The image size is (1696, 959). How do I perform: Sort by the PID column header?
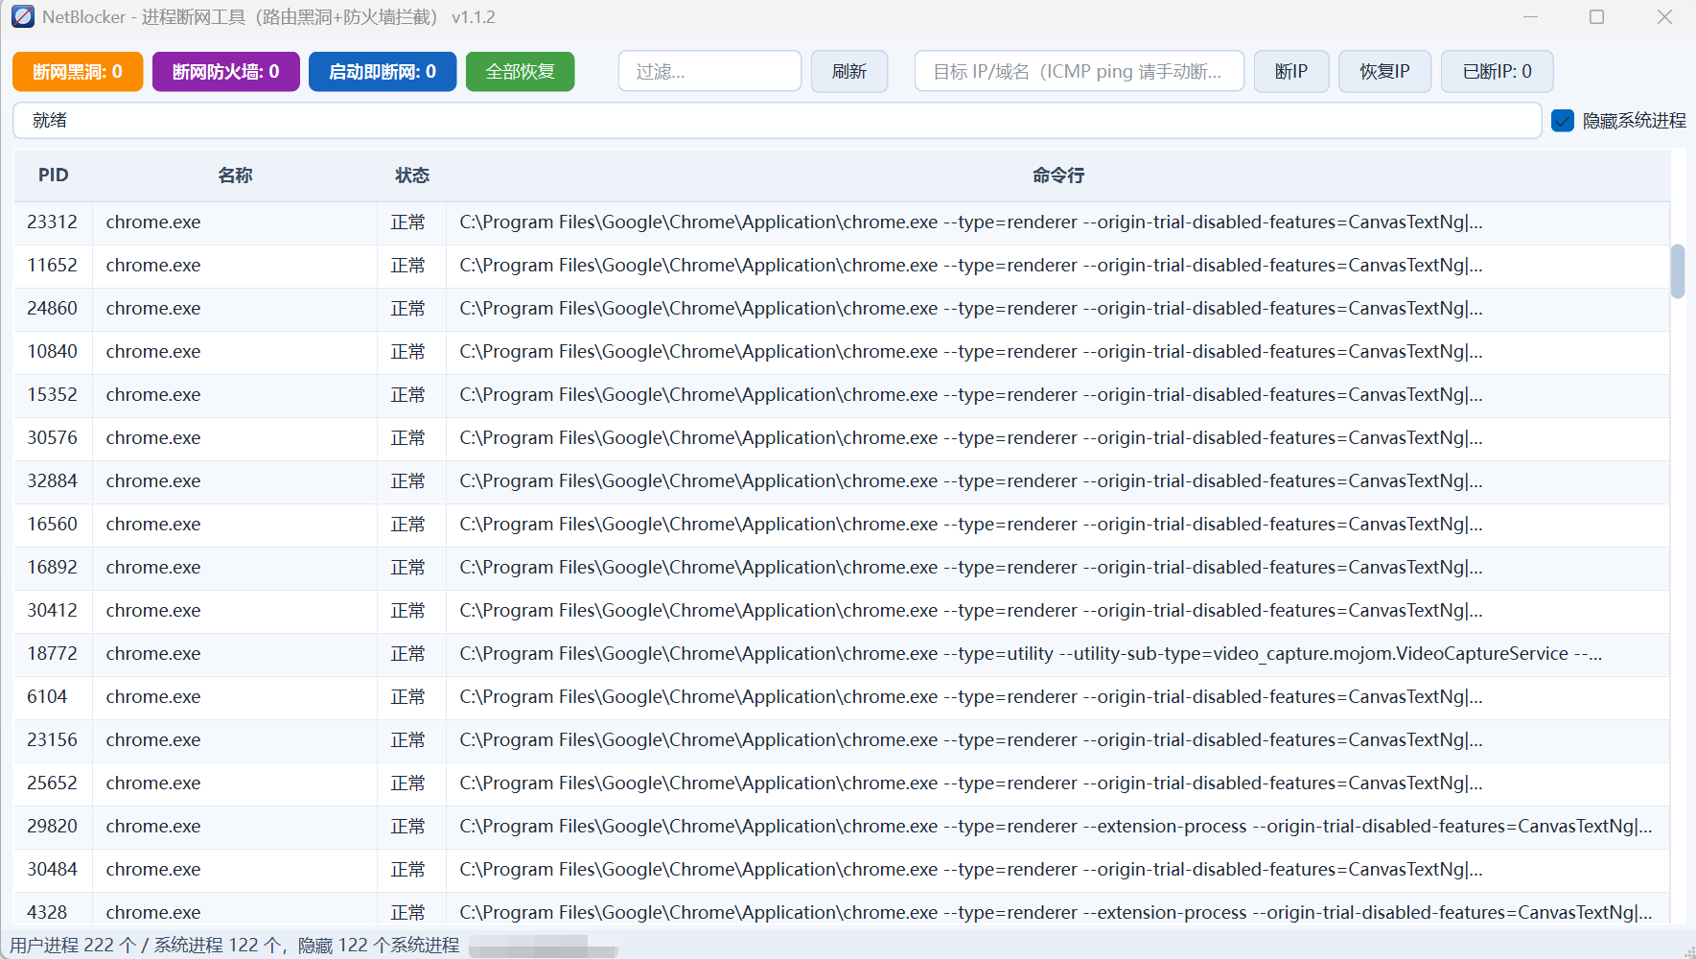click(54, 175)
